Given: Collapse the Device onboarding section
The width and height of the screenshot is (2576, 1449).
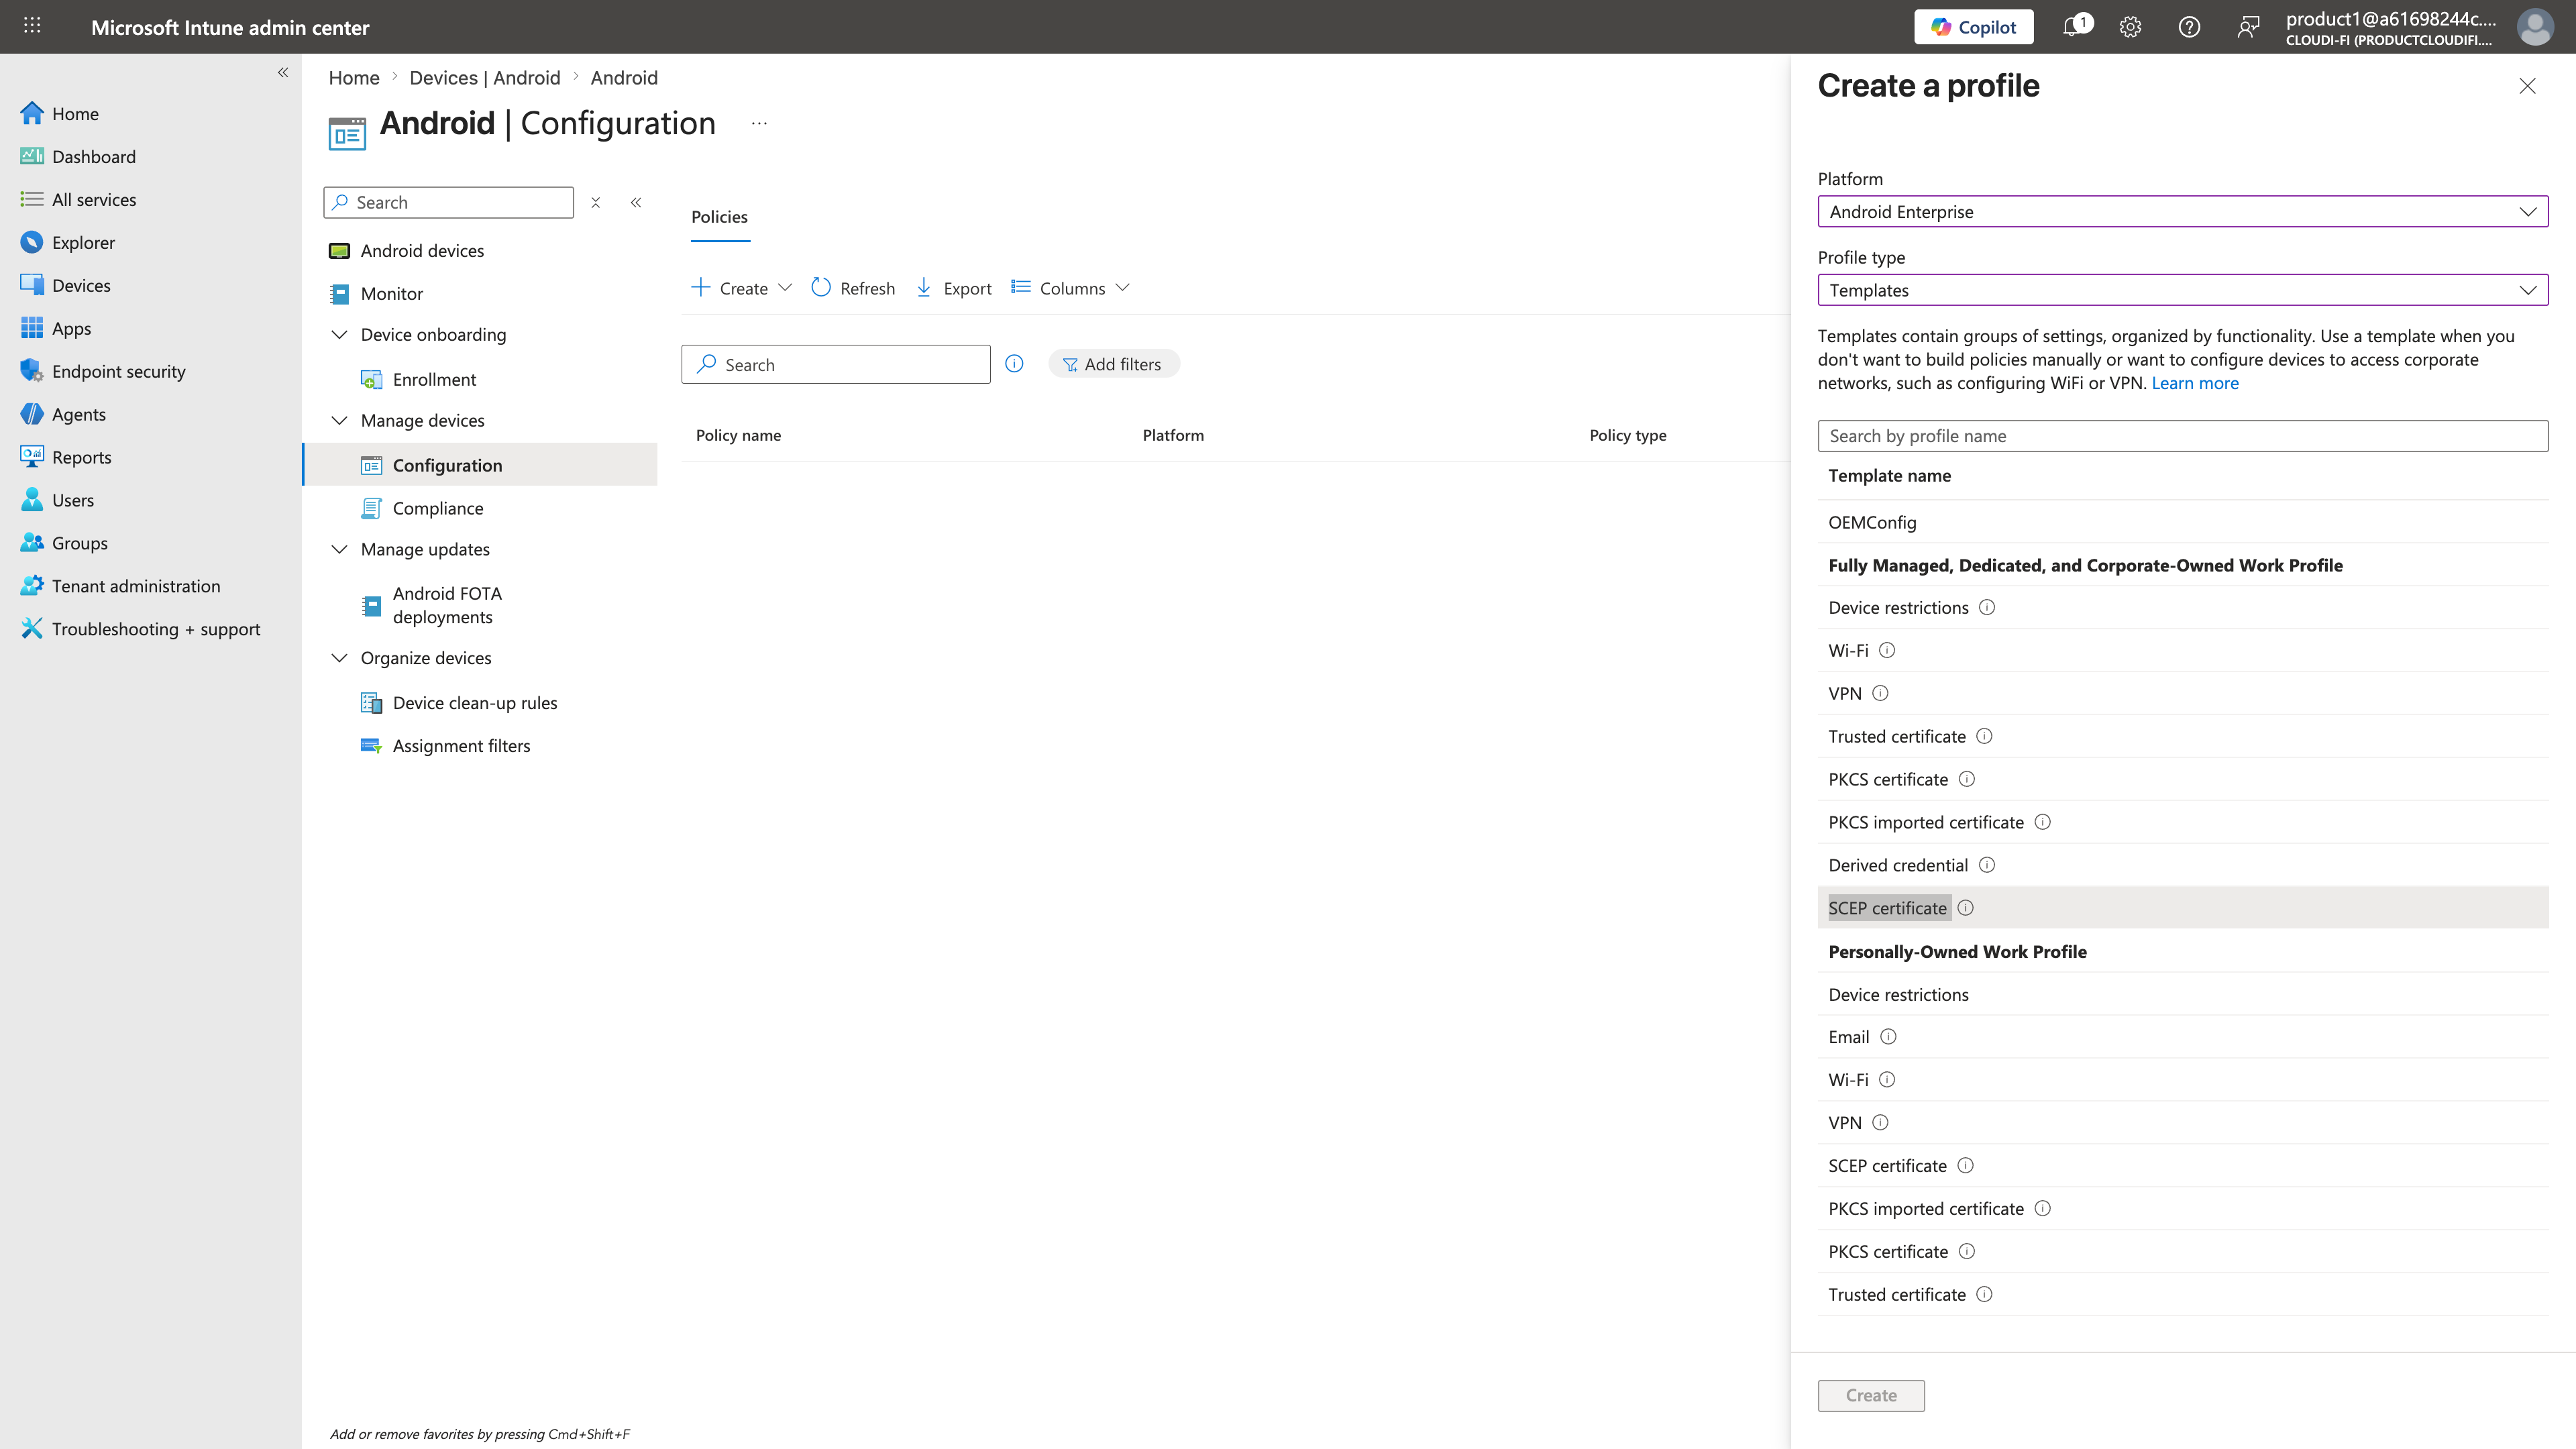Looking at the screenshot, I should coord(340,335).
